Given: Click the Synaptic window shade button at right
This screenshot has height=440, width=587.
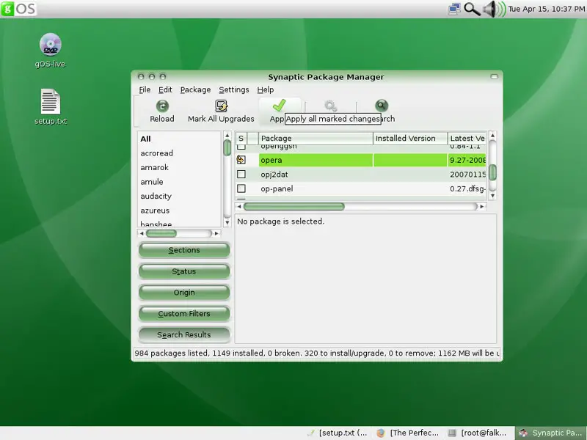Looking at the screenshot, I should (x=494, y=77).
